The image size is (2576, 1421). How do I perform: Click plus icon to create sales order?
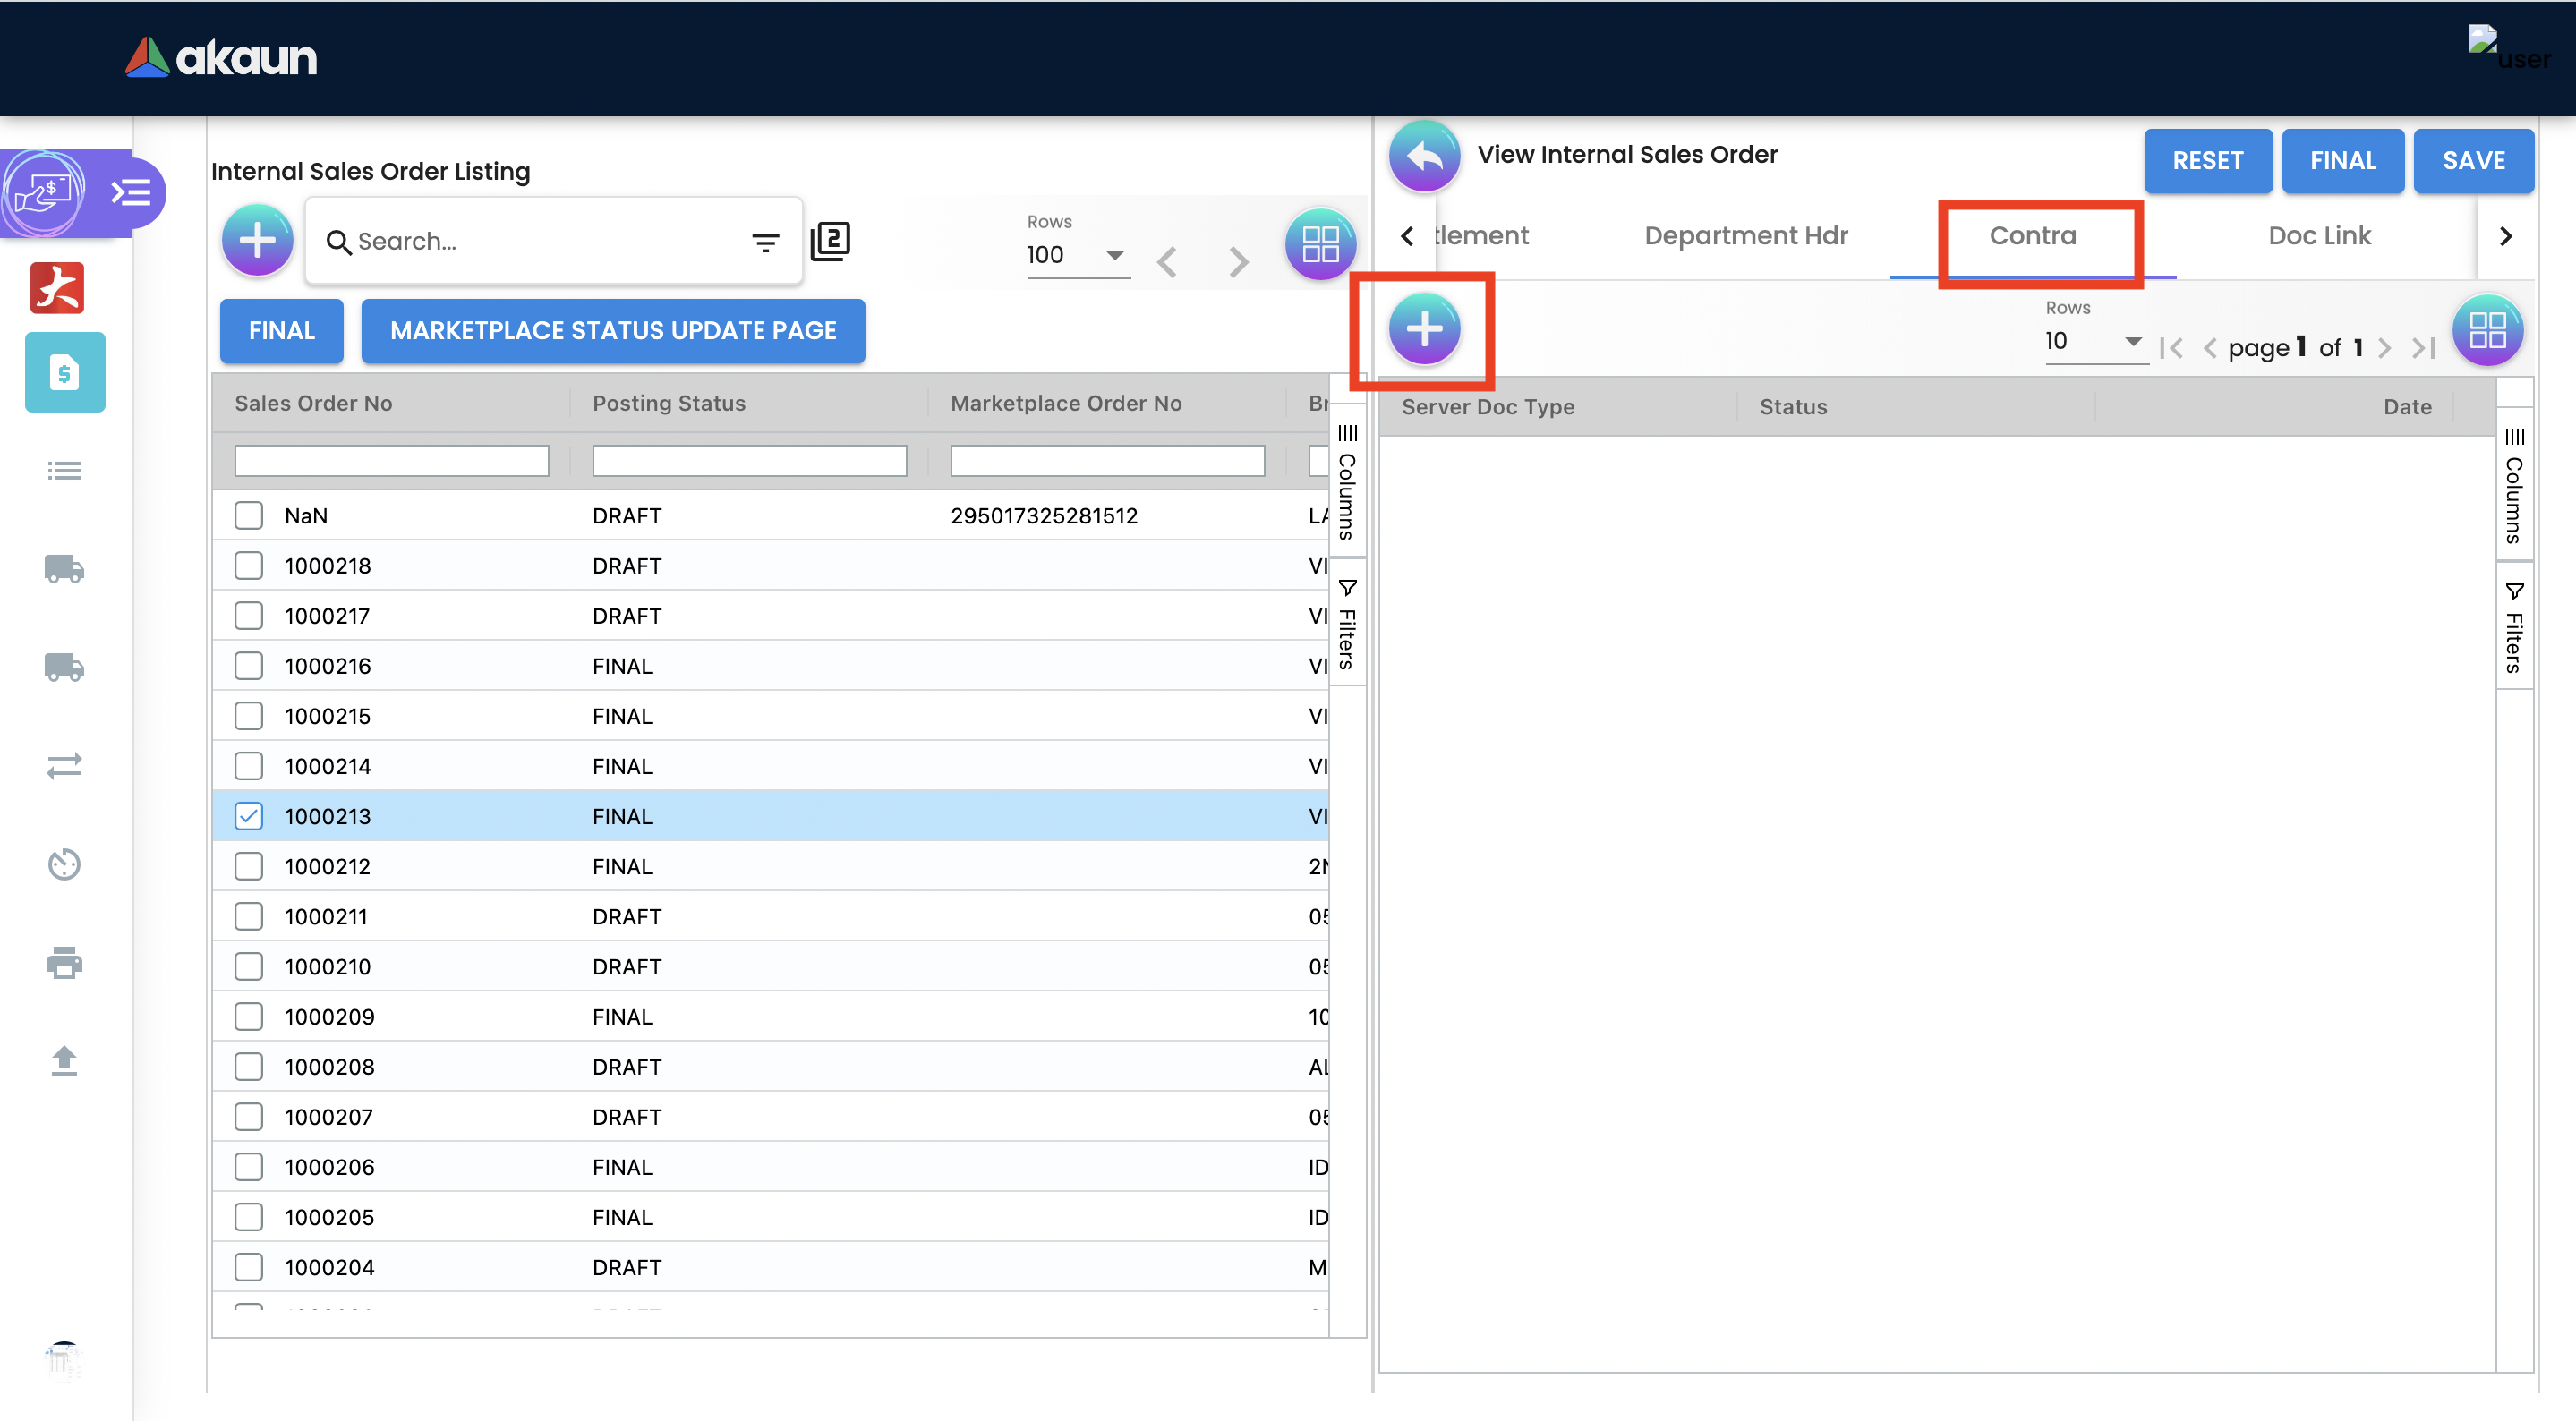(257, 241)
